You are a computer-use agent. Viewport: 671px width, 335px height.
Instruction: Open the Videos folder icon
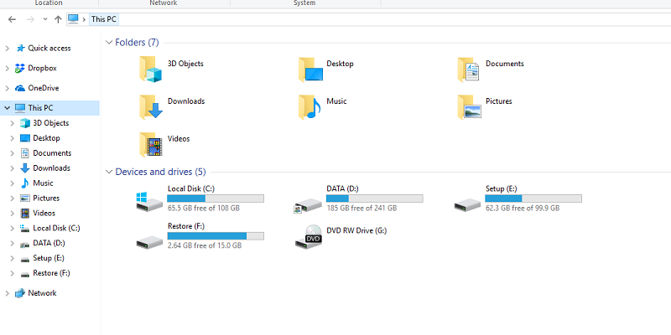152,143
